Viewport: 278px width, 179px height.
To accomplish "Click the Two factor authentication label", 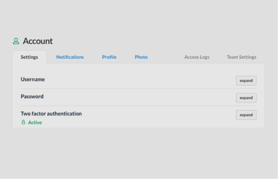I will pos(51,114).
